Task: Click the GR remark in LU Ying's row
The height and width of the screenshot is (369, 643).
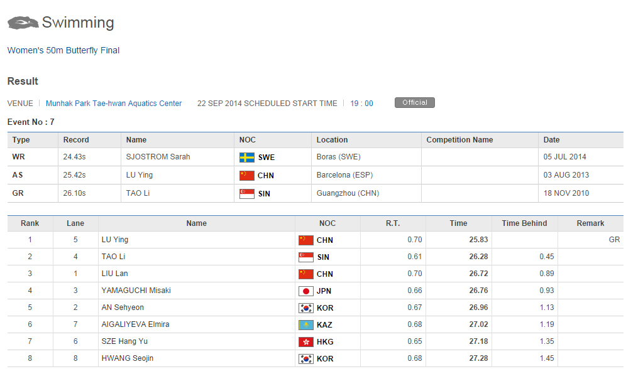Action: point(614,240)
